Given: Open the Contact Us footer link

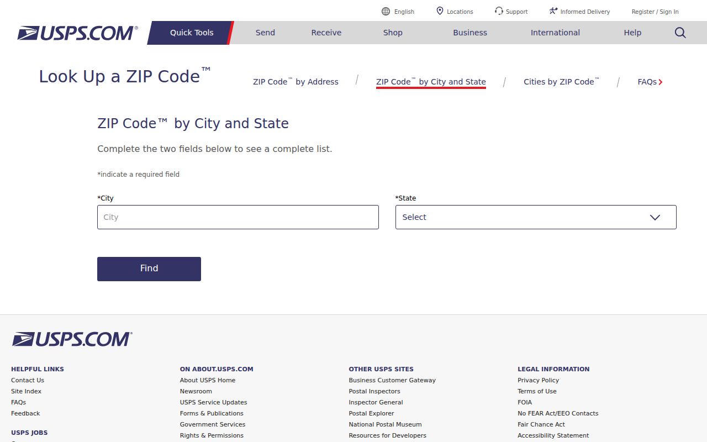Looking at the screenshot, I should [28, 380].
